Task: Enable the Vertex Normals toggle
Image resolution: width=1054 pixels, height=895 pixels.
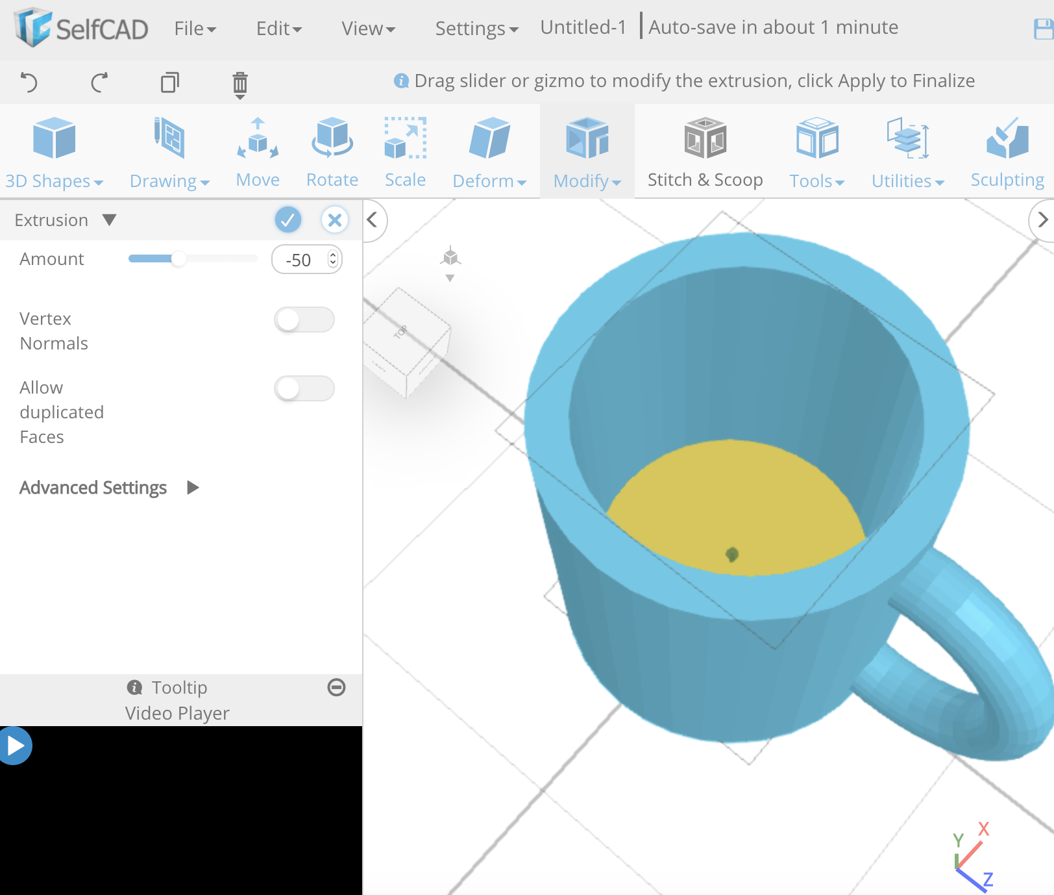Action: pos(304,320)
